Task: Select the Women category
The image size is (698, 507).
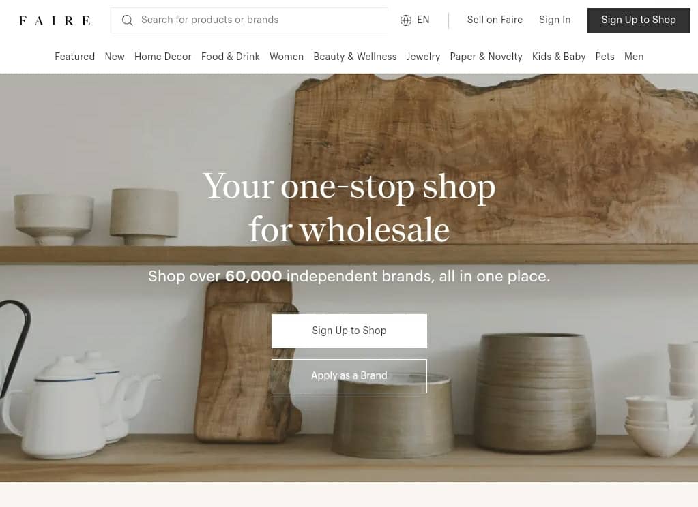Action: tap(287, 57)
